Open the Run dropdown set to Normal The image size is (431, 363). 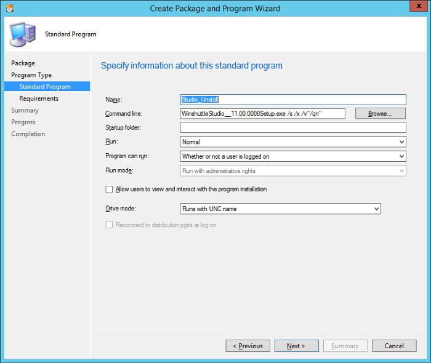pyautogui.click(x=292, y=142)
